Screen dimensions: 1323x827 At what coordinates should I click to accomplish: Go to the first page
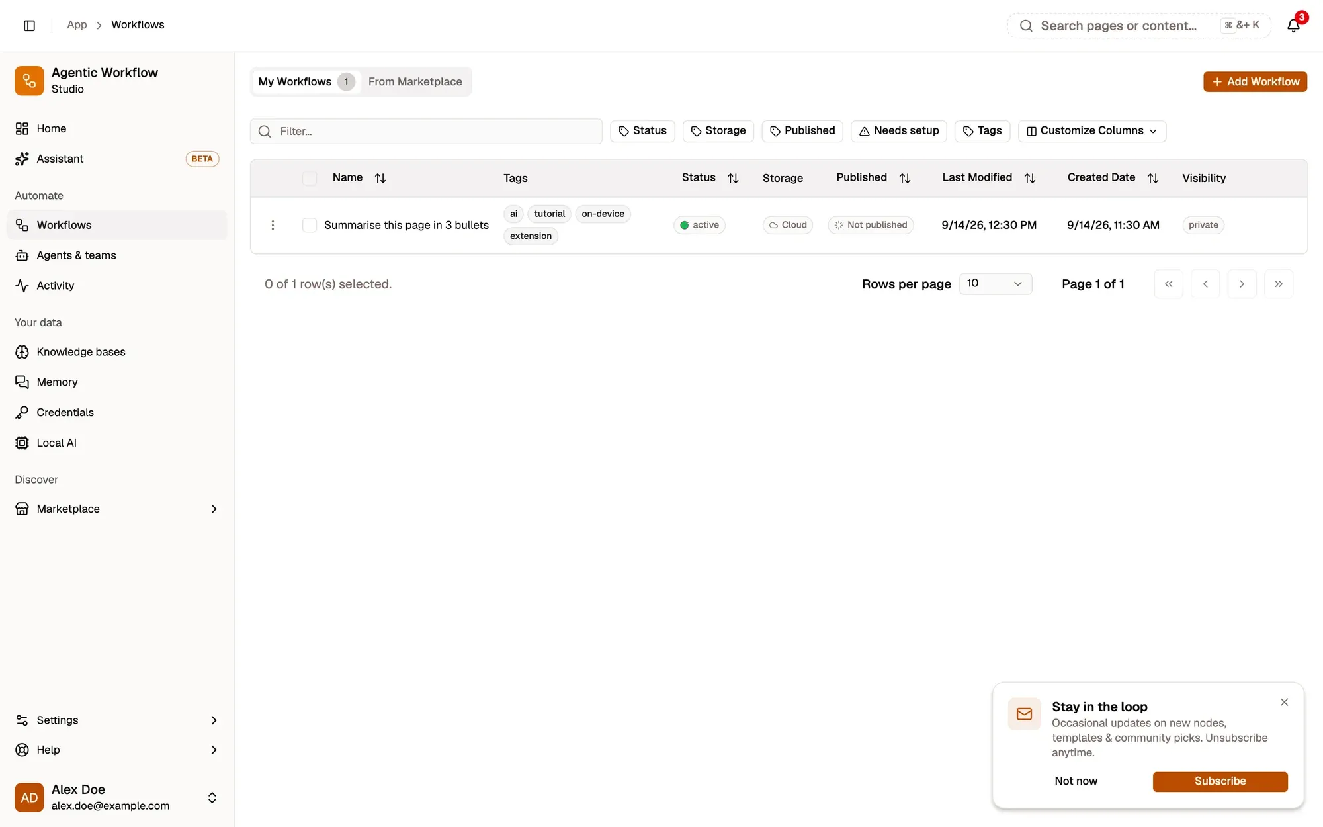(x=1169, y=284)
